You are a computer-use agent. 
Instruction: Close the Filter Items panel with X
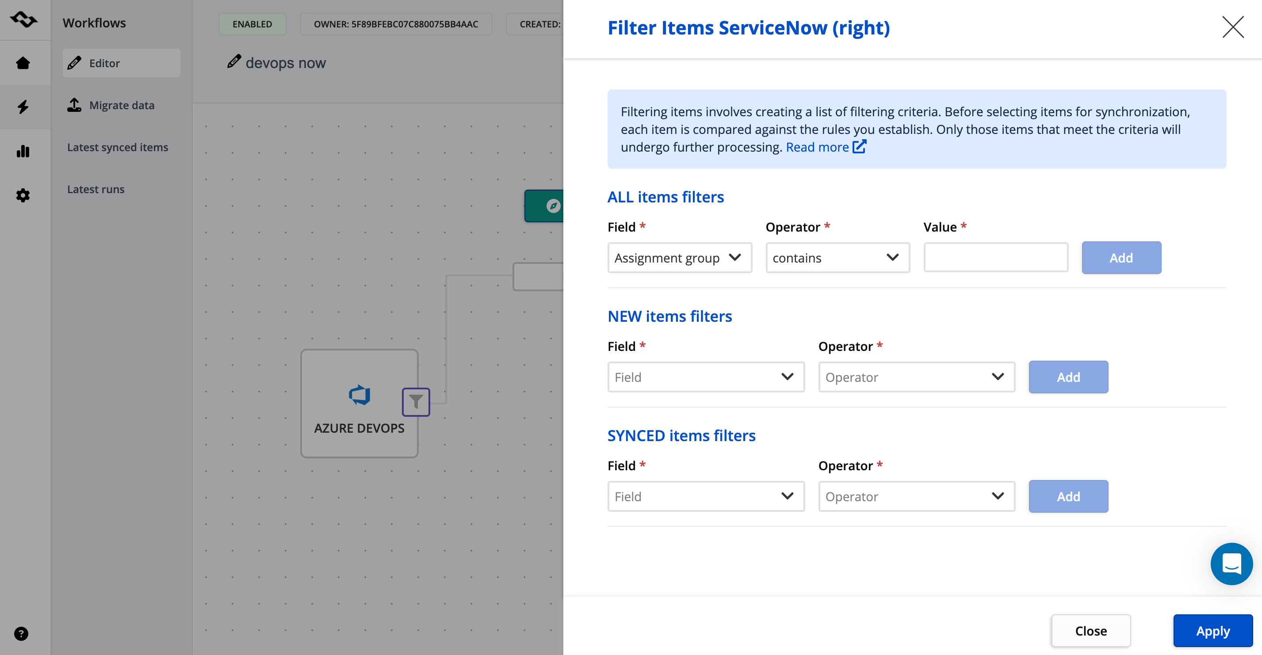pyautogui.click(x=1233, y=27)
